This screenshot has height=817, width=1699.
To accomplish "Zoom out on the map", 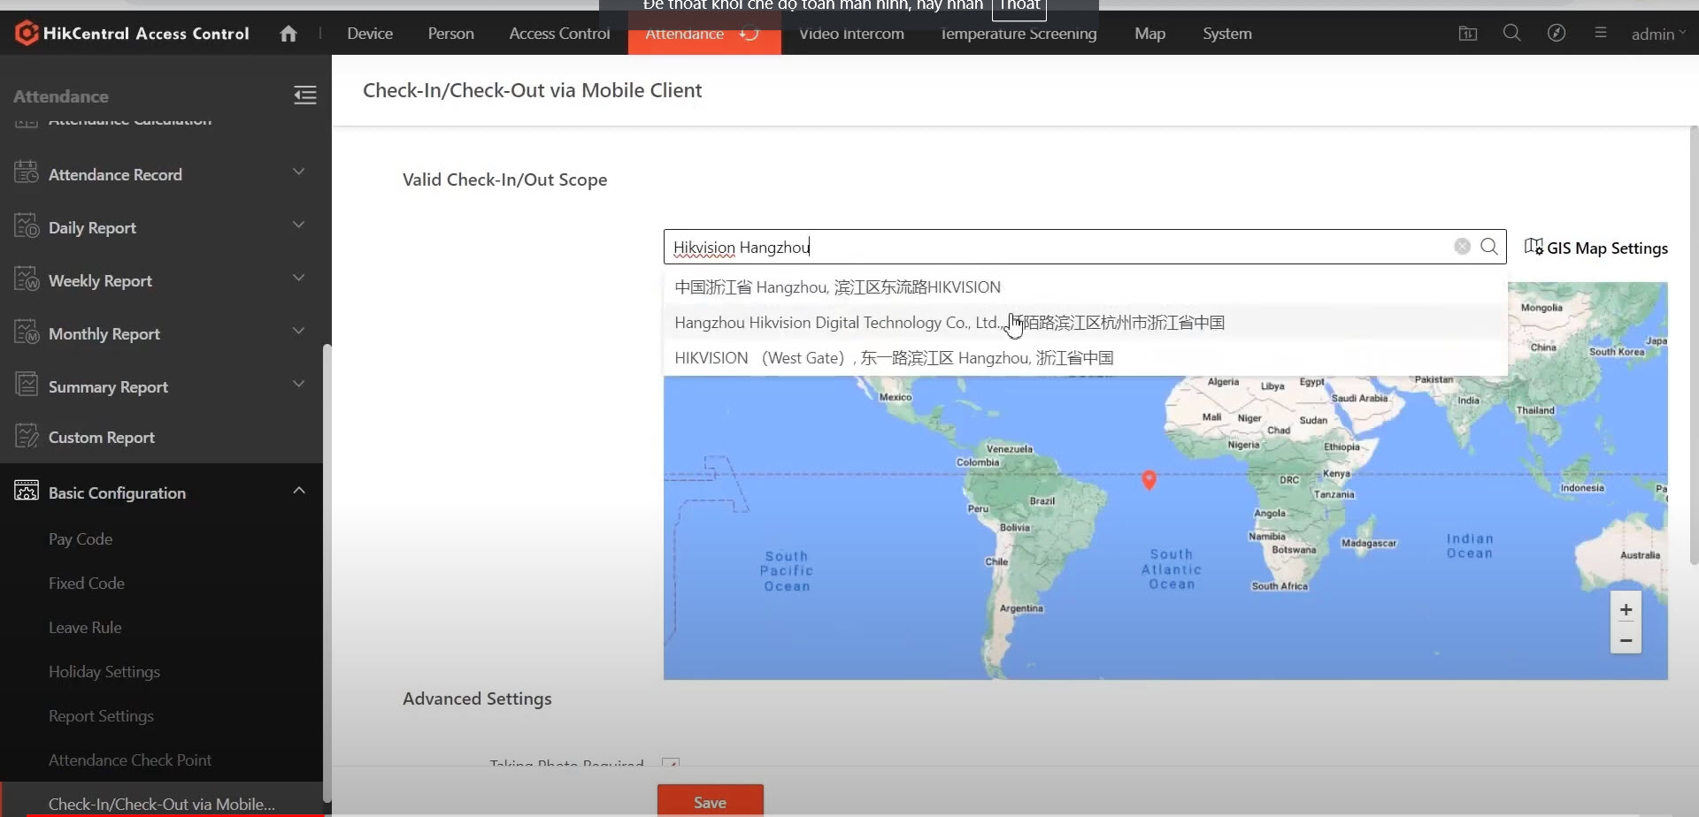I will [1626, 640].
